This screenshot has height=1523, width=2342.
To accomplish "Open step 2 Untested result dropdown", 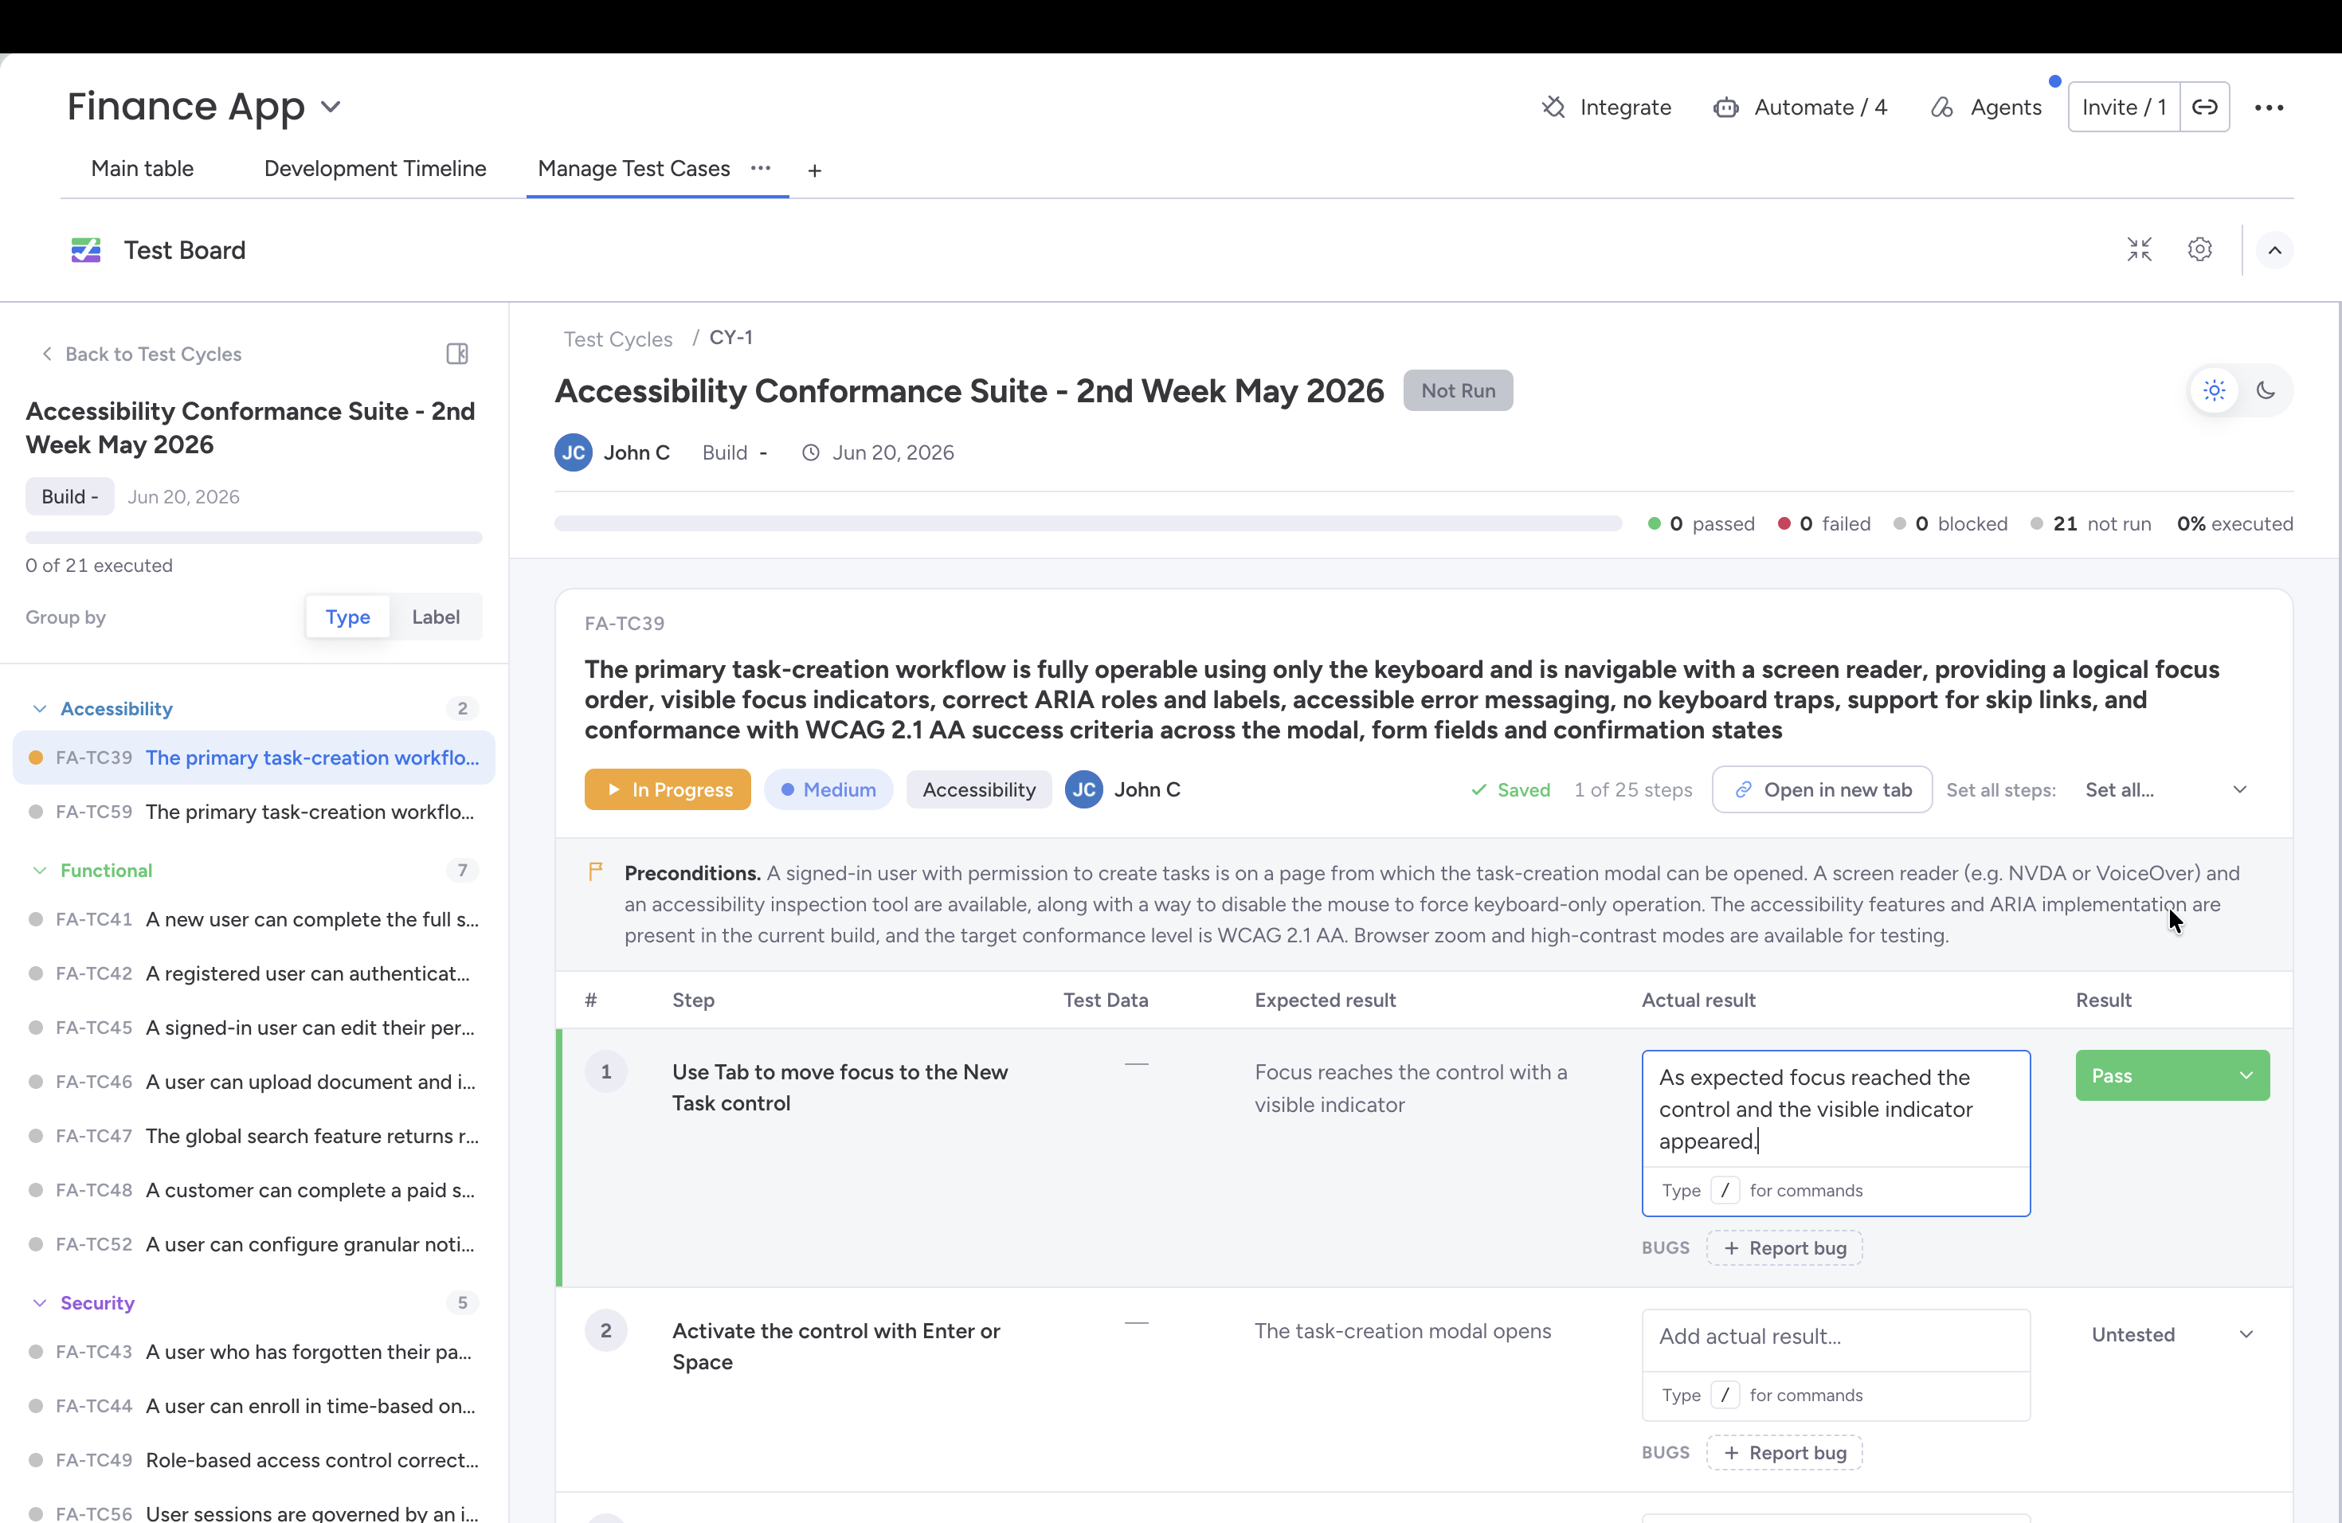I will 2172,1334.
